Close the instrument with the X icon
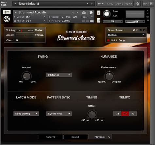The width and height of the screenshot is (155, 145). 148,10
